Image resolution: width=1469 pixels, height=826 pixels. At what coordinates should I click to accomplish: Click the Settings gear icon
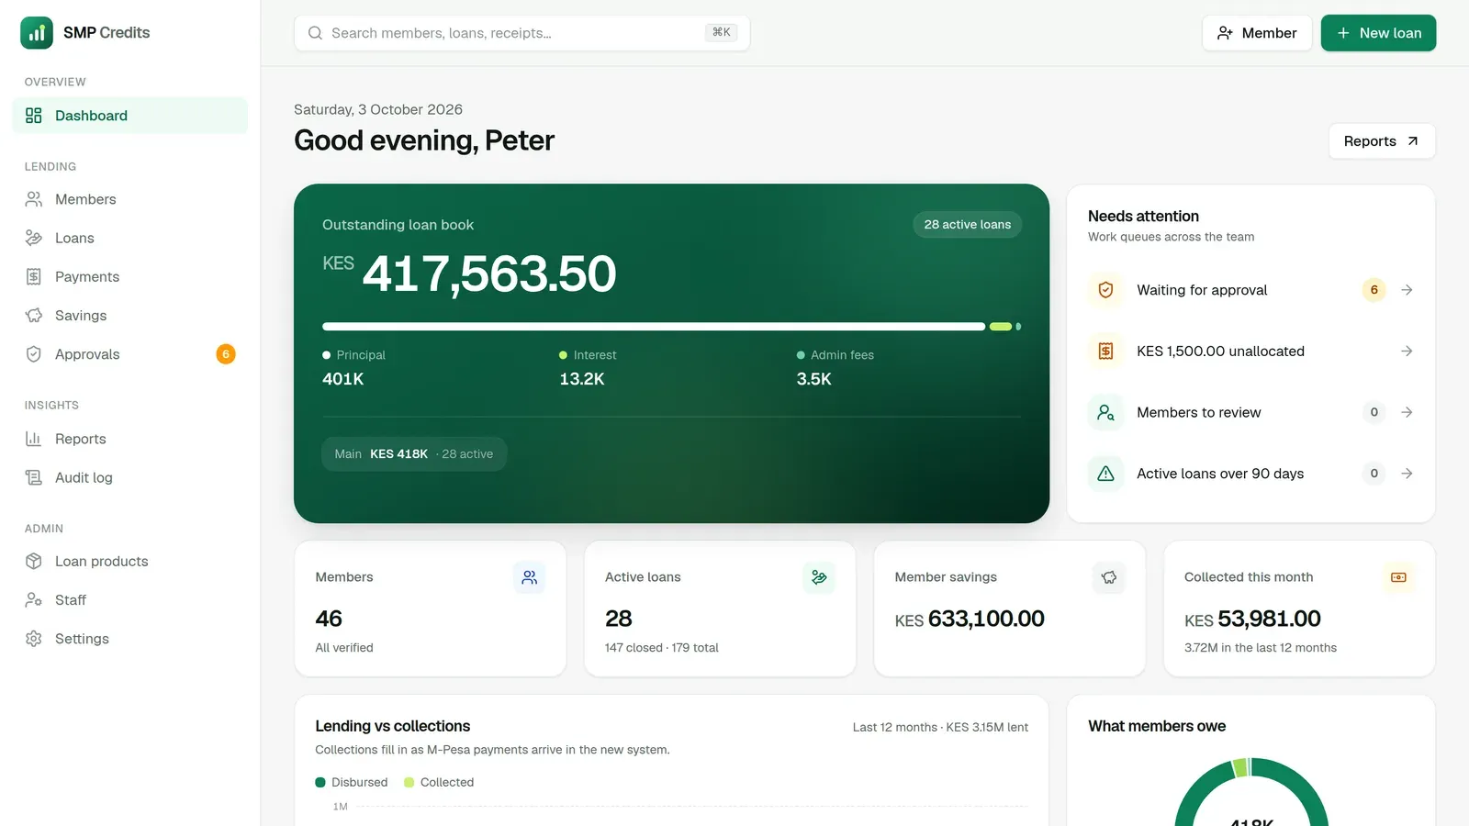pyautogui.click(x=34, y=639)
